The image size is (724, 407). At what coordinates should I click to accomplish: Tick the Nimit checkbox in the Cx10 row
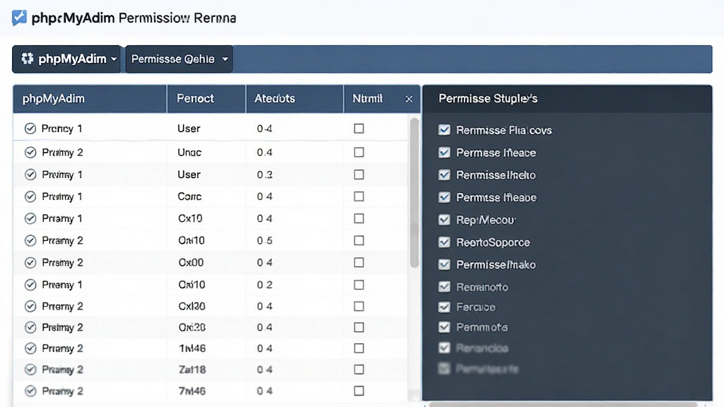click(358, 218)
